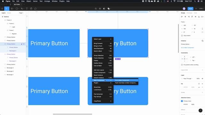Choose Bring to Front in context menu
This screenshot has width=205, height=115.
coord(103,46)
